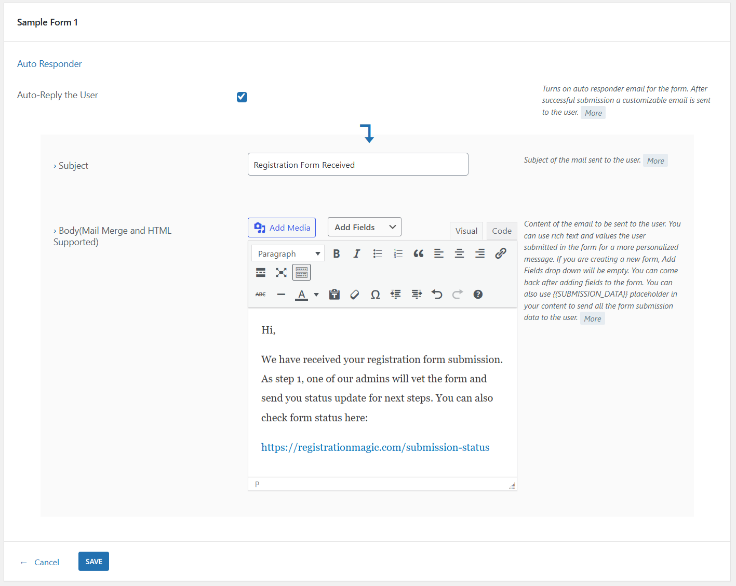Insert a blockquote in the editor
736x586 pixels.
coord(418,254)
